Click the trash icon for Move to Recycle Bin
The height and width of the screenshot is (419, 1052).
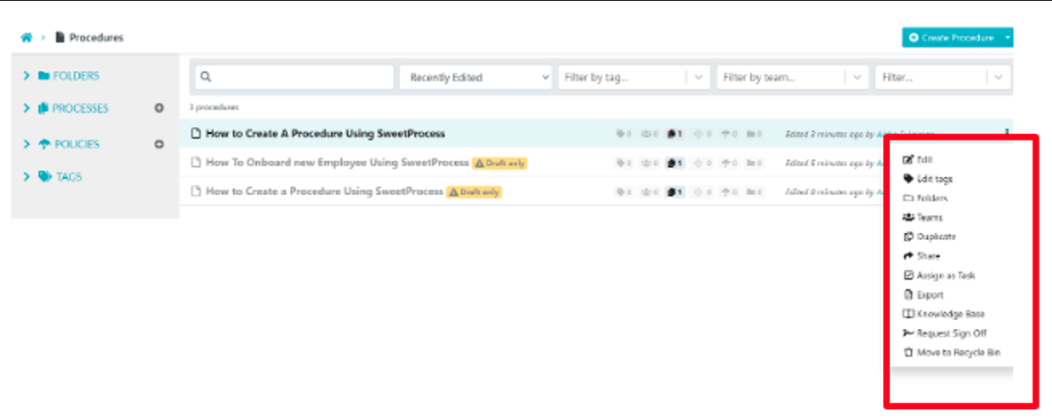point(908,352)
